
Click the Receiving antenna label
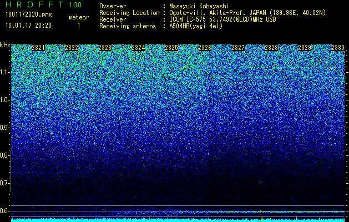tap(128, 26)
